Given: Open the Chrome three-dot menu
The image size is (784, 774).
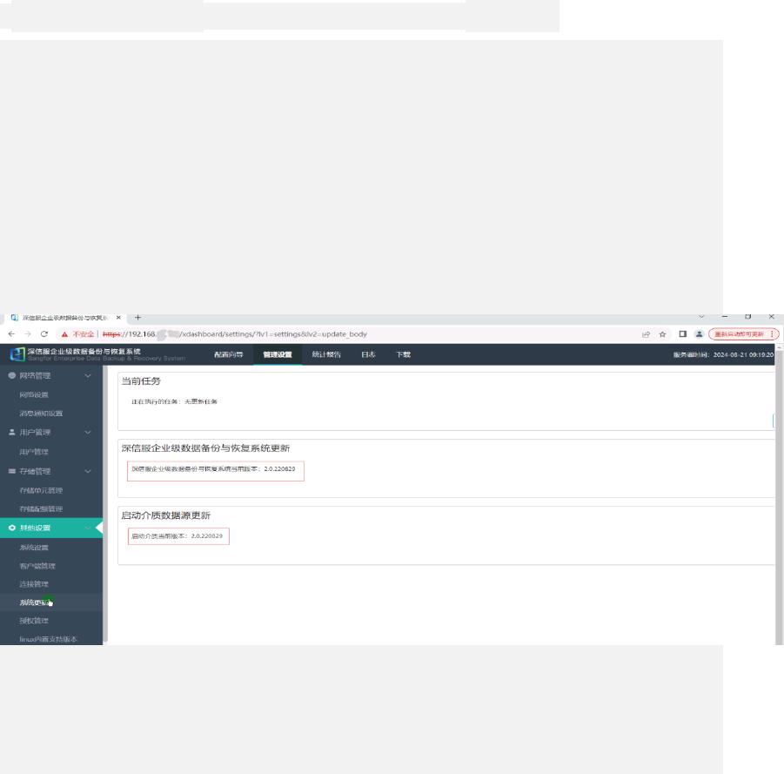Looking at the screenshot, I should tap(772, 333).
